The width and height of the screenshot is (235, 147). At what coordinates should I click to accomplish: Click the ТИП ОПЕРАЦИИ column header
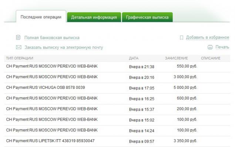(x=20, y=58)
